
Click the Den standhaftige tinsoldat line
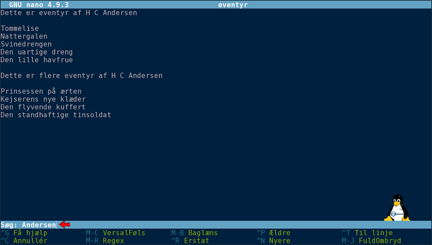[56, 115]
